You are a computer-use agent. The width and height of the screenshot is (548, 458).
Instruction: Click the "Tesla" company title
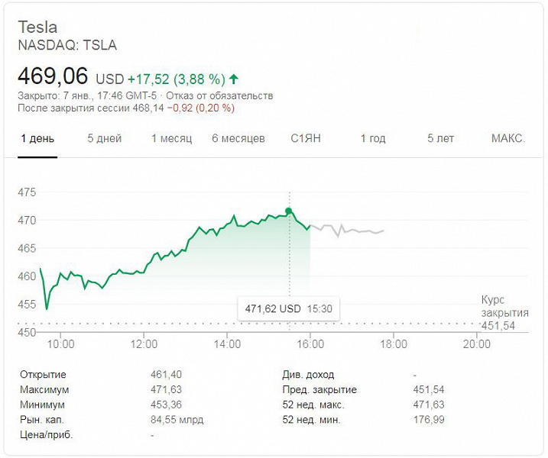(x=37, y=27)
